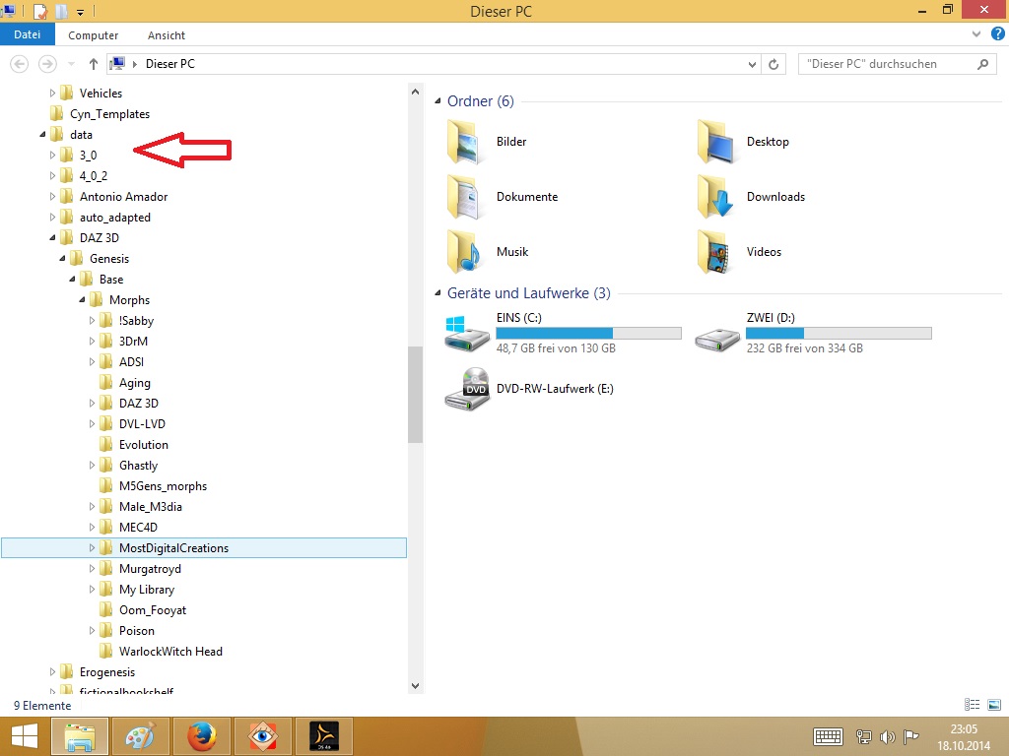The image size is (1009, 756).
Task: Open File Explorer in the taskbar
Action: tap(79, 736)
